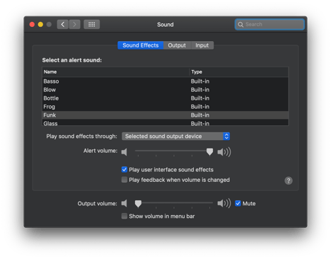Click the Alert volume slider thumb
The image size is (331, 259).
click(x=209, y=151)
